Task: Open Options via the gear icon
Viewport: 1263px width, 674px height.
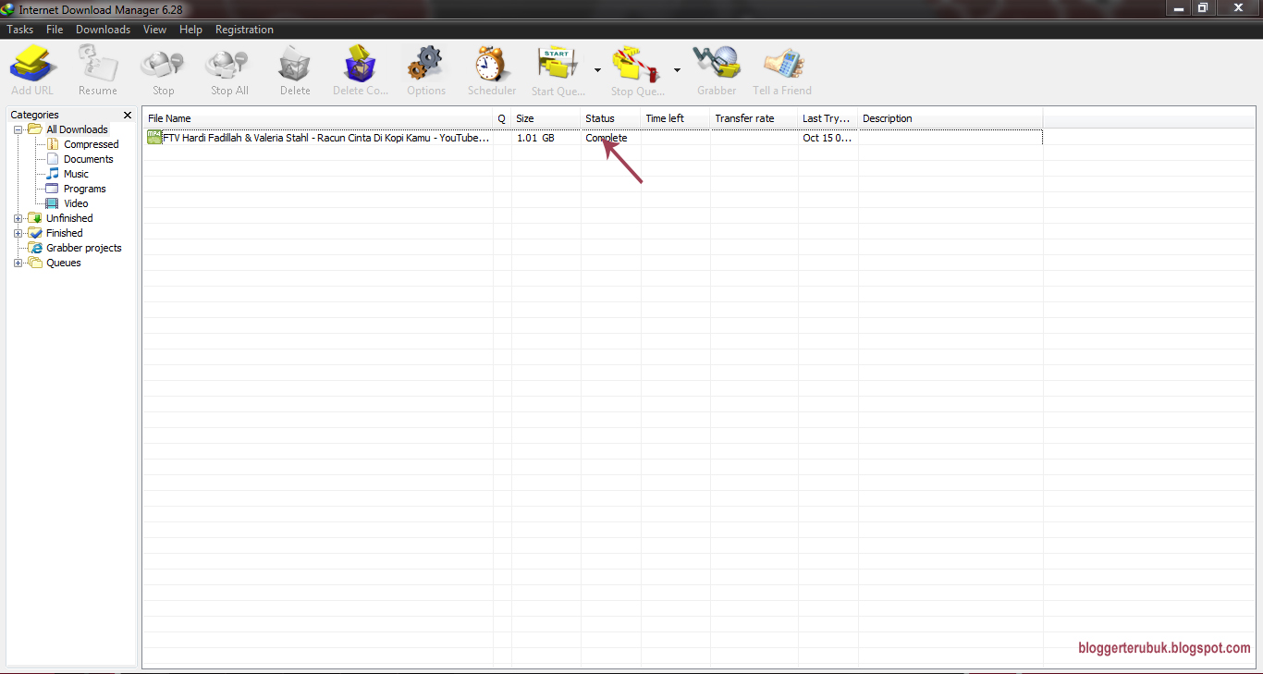Action: pyautogui.click(x=425, y=64)
